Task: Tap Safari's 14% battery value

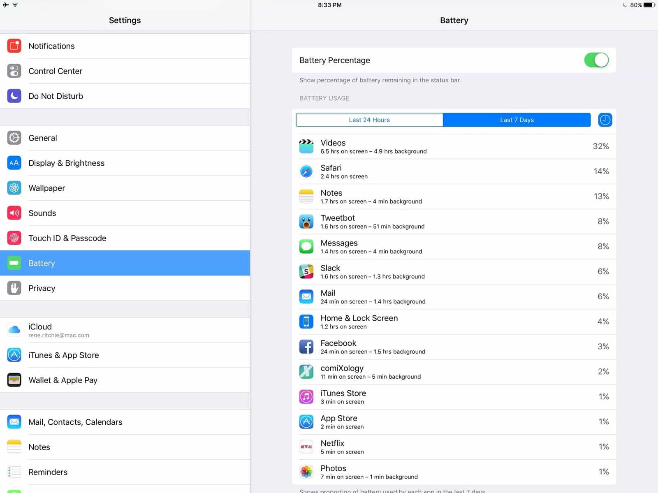Action: 601,171
